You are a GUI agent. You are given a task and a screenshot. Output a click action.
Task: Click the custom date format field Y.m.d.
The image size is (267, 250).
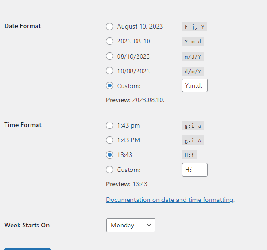(x=195, y=85)
